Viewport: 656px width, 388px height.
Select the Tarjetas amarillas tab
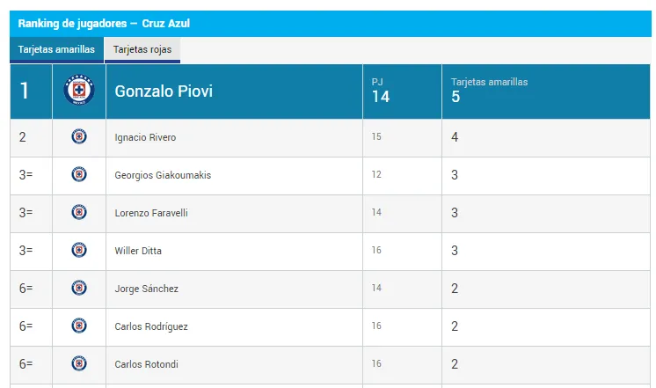56,50
